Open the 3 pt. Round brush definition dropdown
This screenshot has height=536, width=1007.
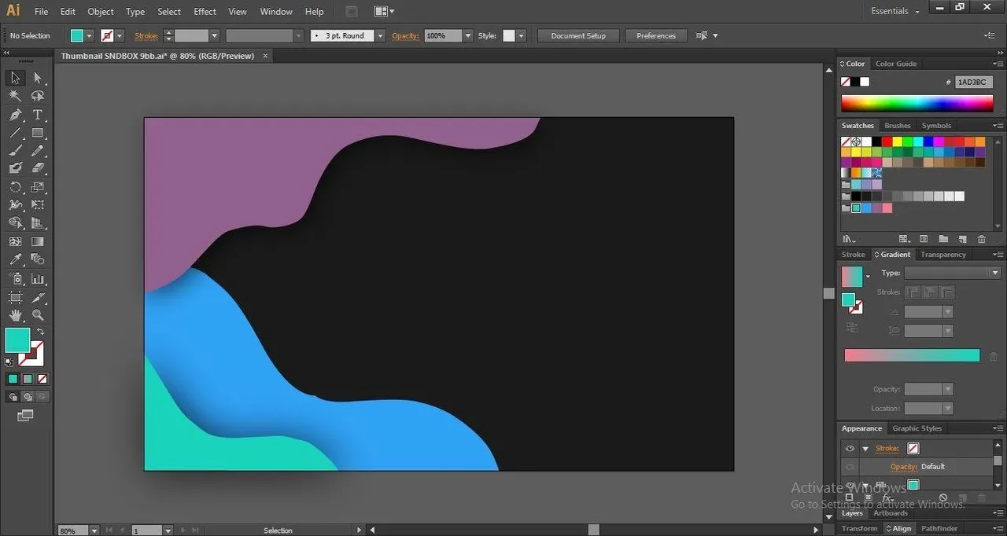tap(381, 35)
